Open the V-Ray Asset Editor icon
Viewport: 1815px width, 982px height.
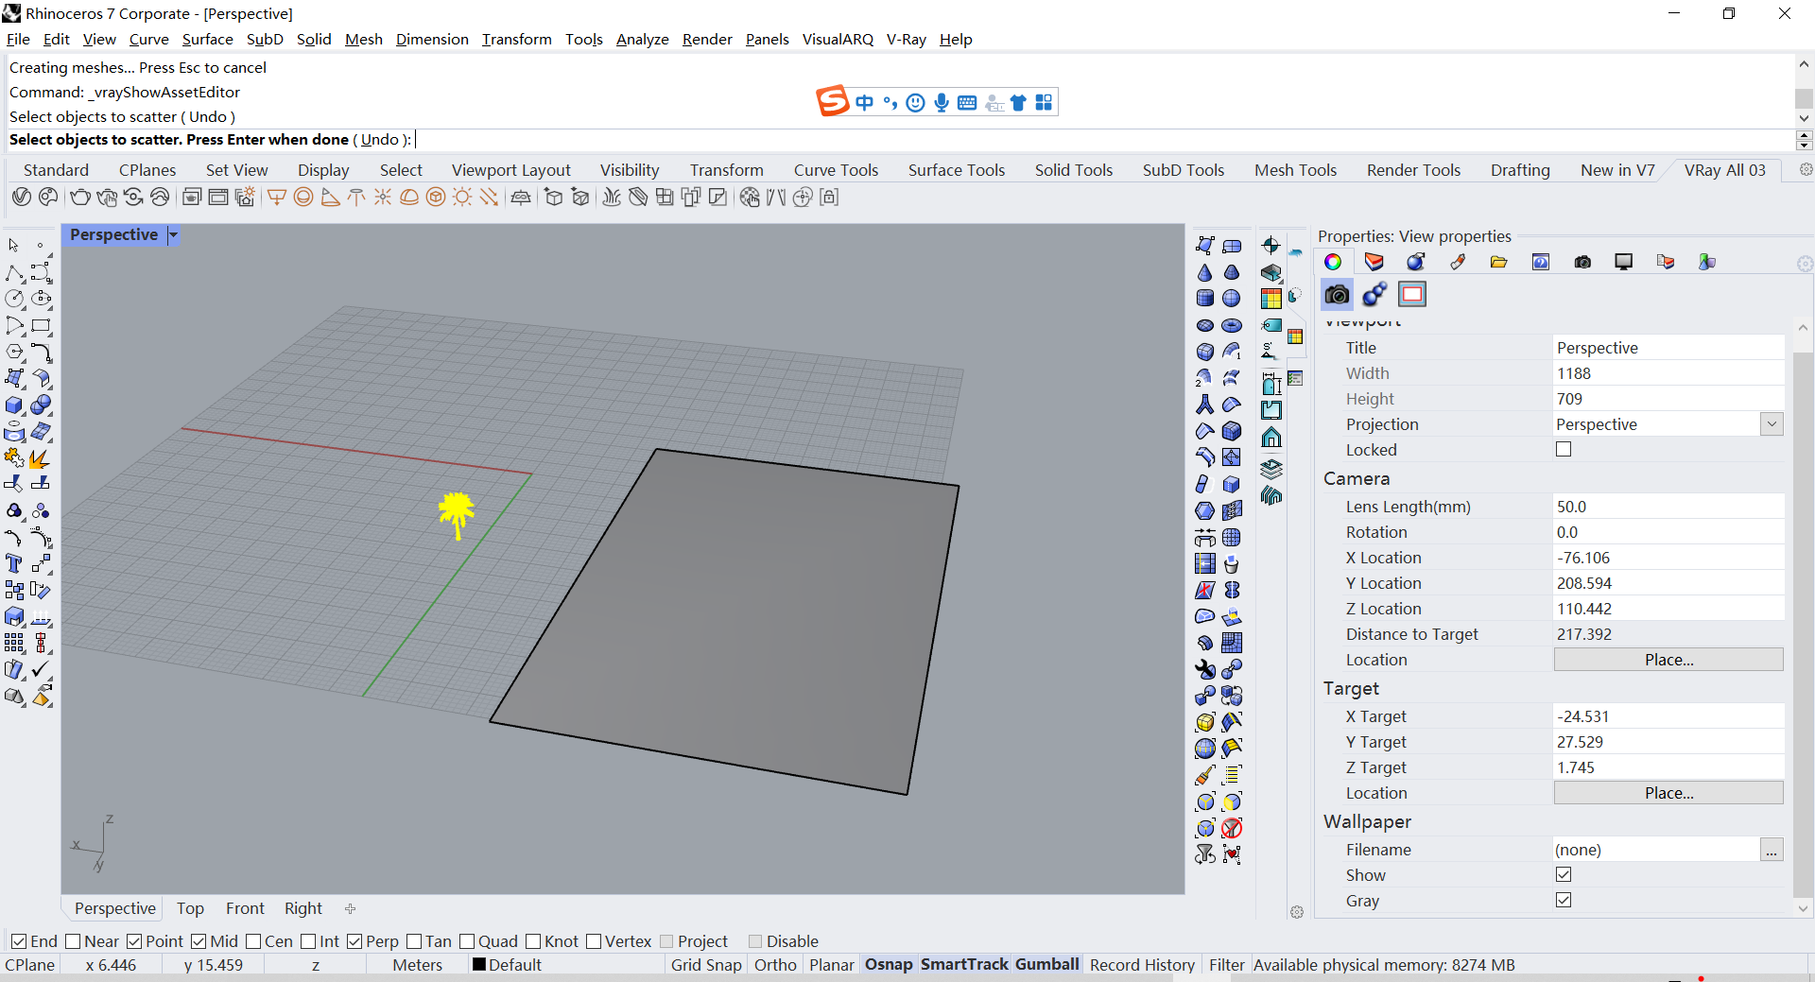tap(22, 197)
